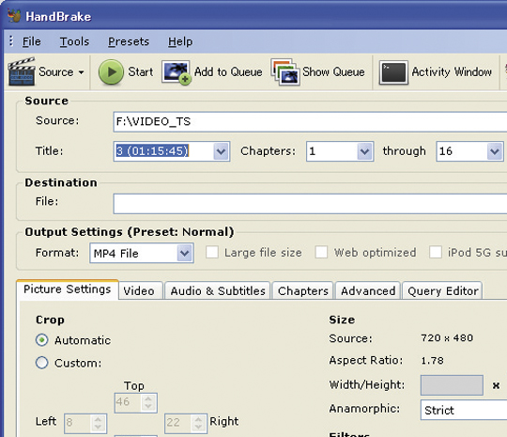507x437 pixels.
Task: Click the Add to Queue button label
Action: (228, 71)
